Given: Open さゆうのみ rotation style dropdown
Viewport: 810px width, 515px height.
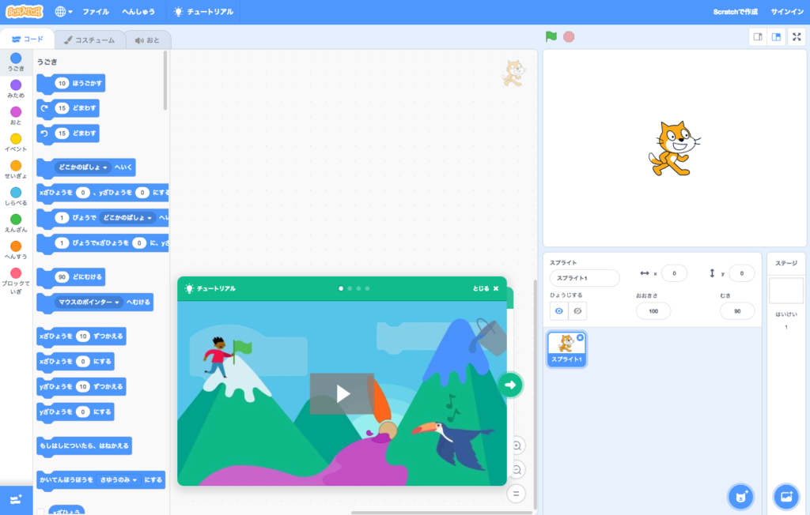Looking at the screenshot, I should pyautogui.click(x=119, y=480).
